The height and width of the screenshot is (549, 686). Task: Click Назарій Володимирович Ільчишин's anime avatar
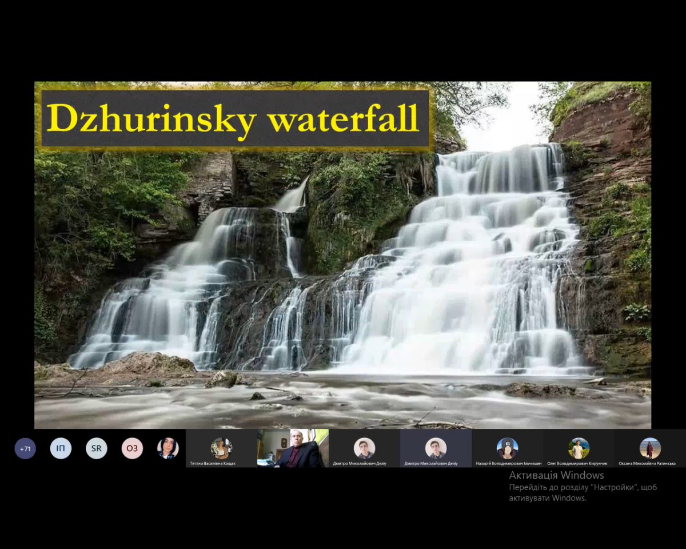click(x=507, y=448)
